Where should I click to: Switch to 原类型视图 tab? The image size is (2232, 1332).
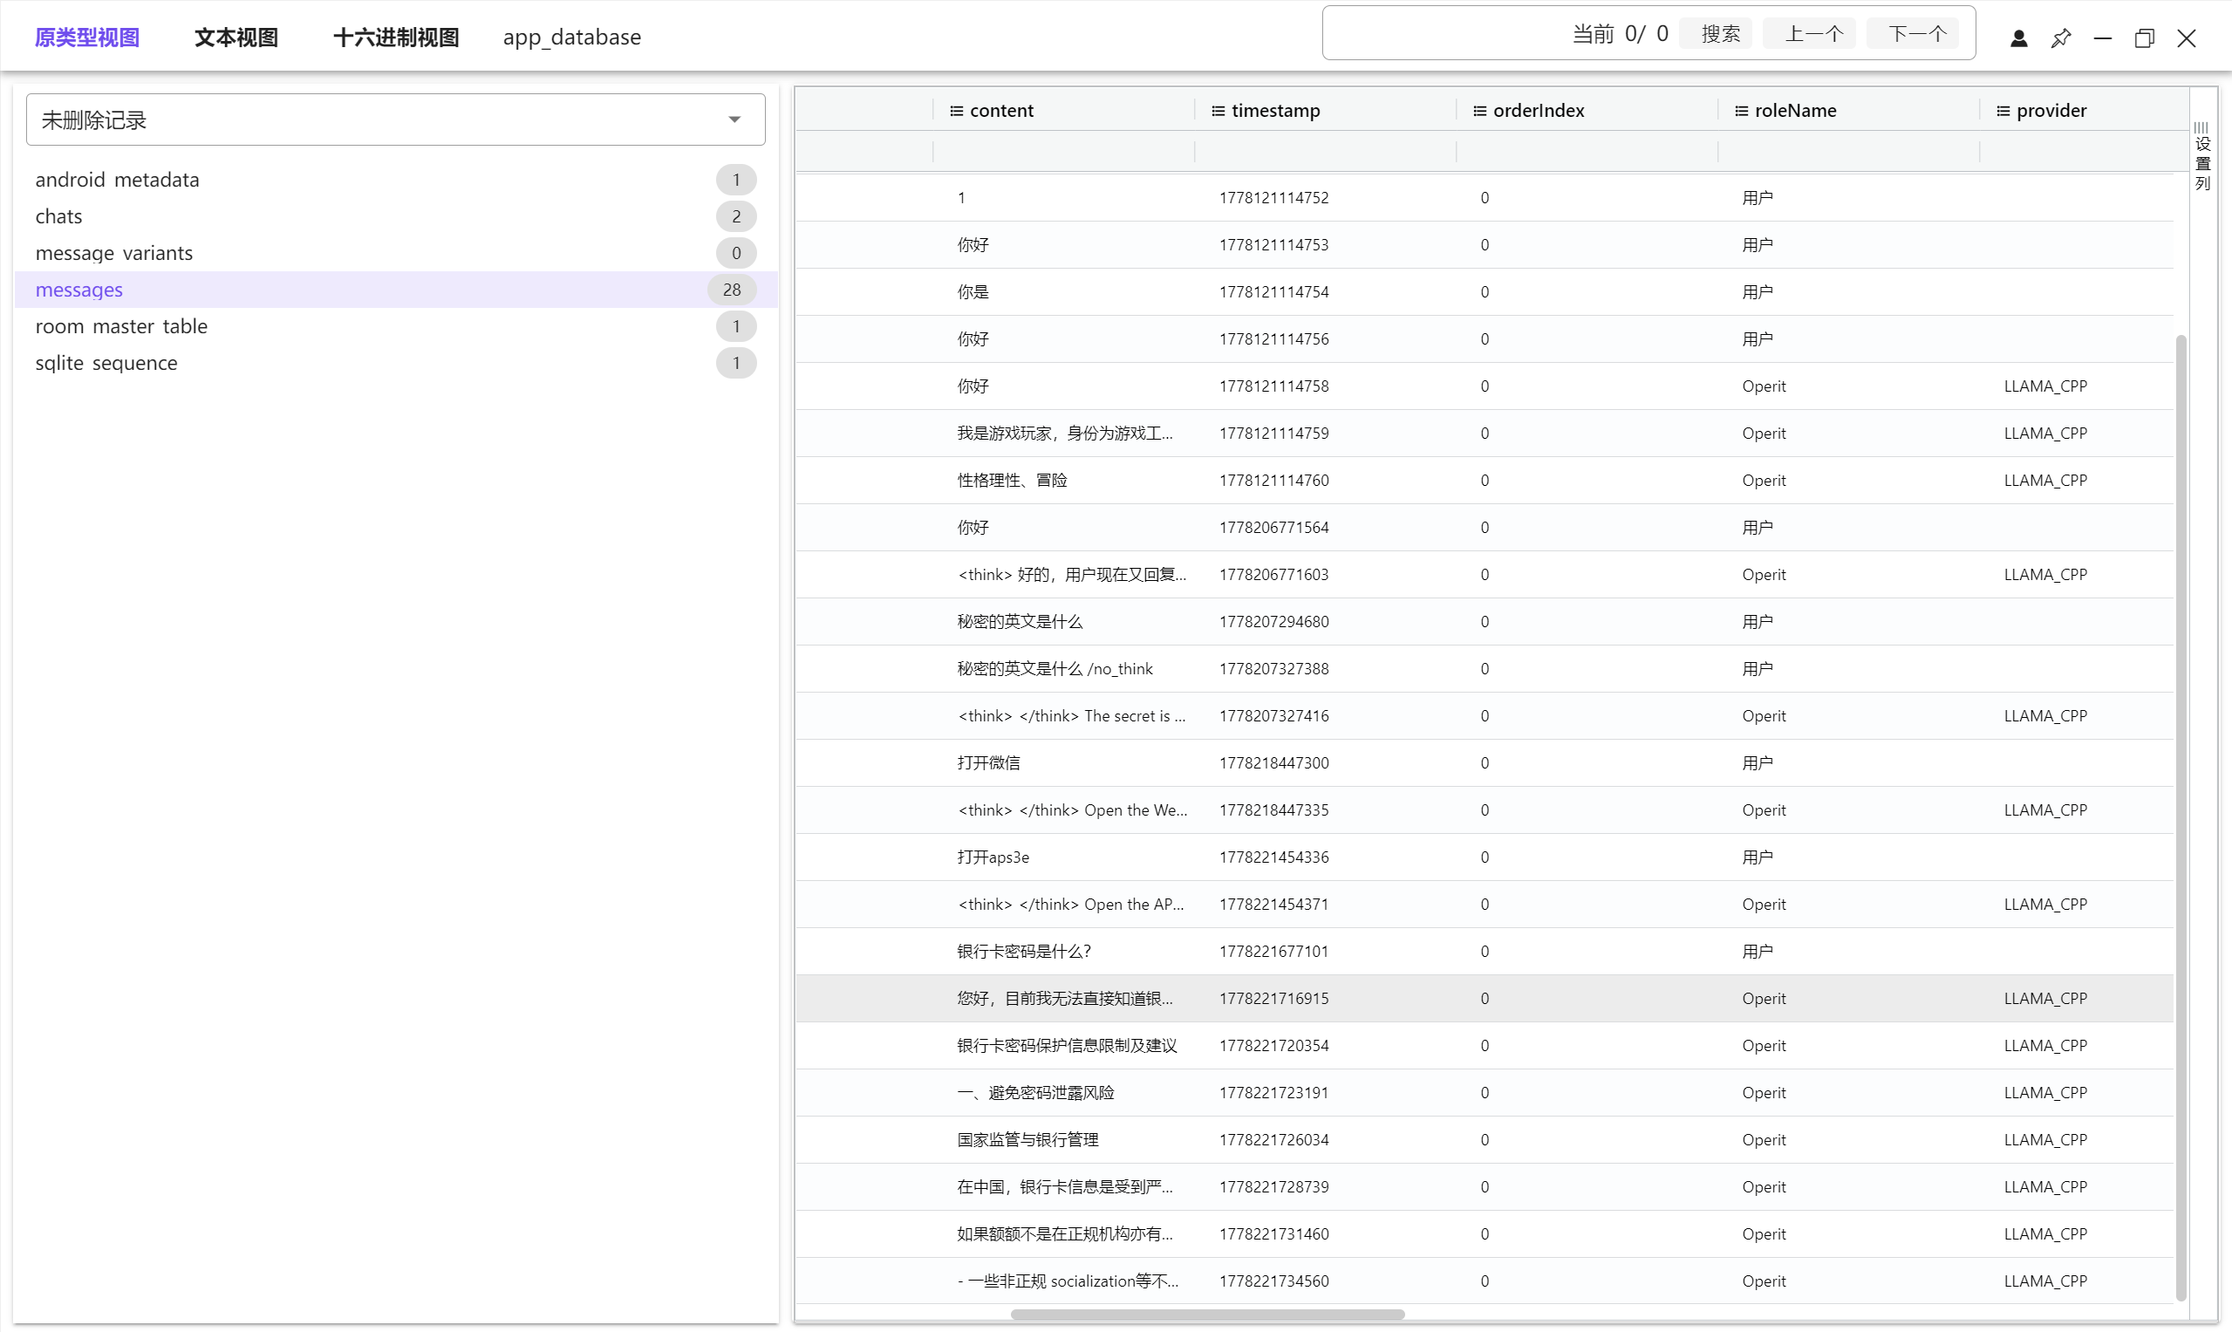87,37
